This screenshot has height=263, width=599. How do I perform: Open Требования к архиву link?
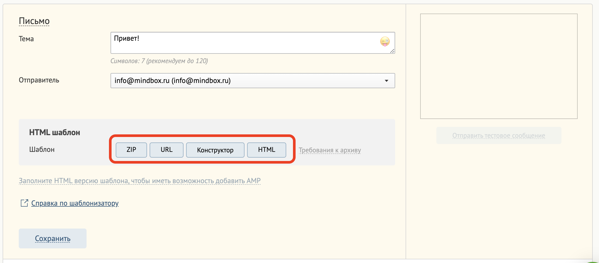tap(330, 150)
